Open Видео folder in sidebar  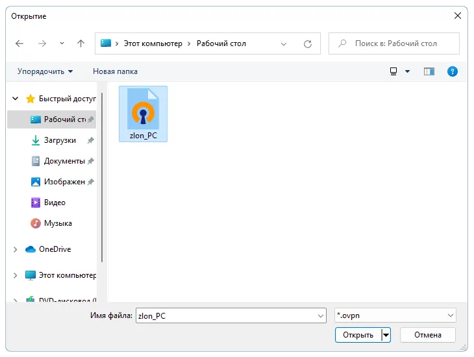pos(54,203)
